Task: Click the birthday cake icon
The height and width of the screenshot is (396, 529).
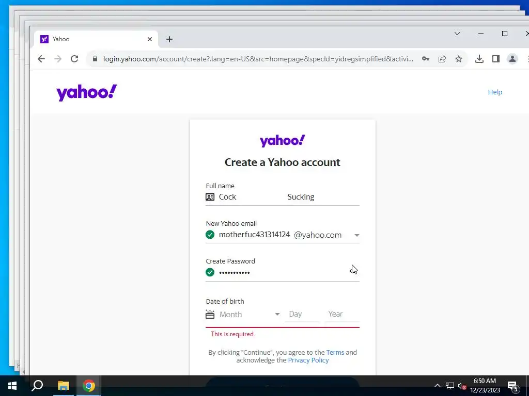Action: (x=210, y=314)
